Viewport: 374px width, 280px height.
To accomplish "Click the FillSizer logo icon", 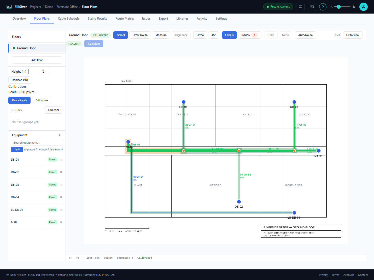I will pos(9,7).
